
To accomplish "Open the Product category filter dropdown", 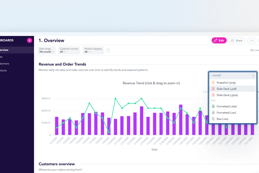I will (93, 50).
